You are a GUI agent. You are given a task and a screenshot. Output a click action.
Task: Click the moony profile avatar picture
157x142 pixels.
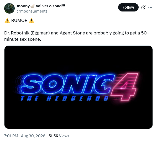coord(9,8)
